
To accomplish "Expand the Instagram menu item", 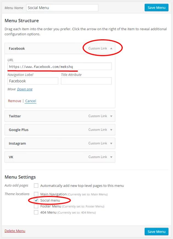I will (x=111, y=143).
